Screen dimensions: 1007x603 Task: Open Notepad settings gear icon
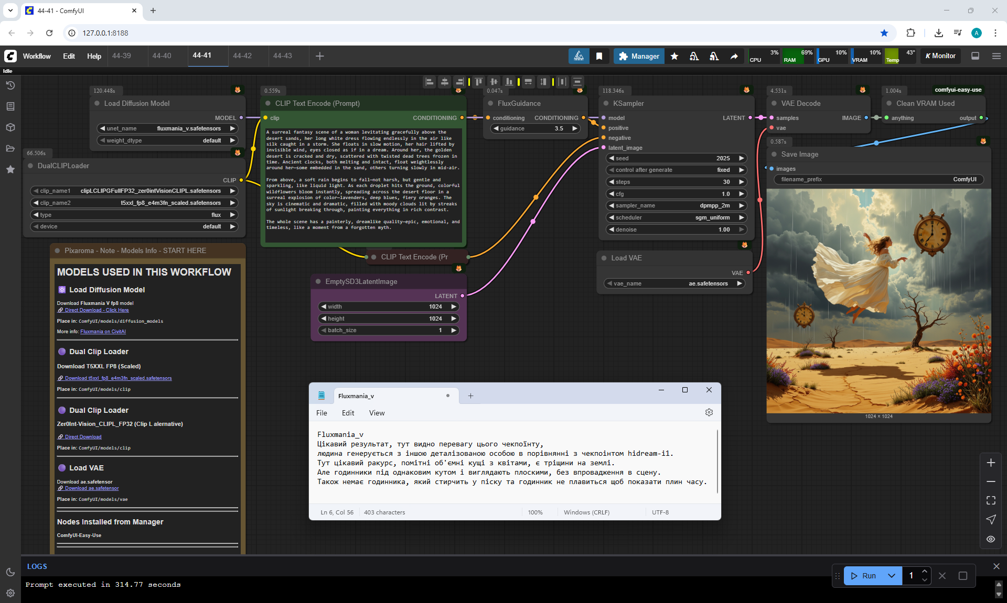(x=709, y=413)
